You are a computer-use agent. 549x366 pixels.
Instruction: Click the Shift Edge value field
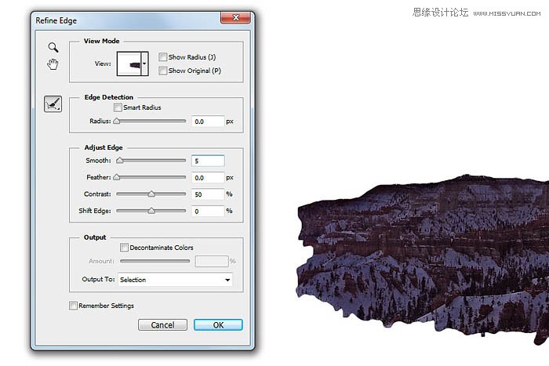[208, 211]
